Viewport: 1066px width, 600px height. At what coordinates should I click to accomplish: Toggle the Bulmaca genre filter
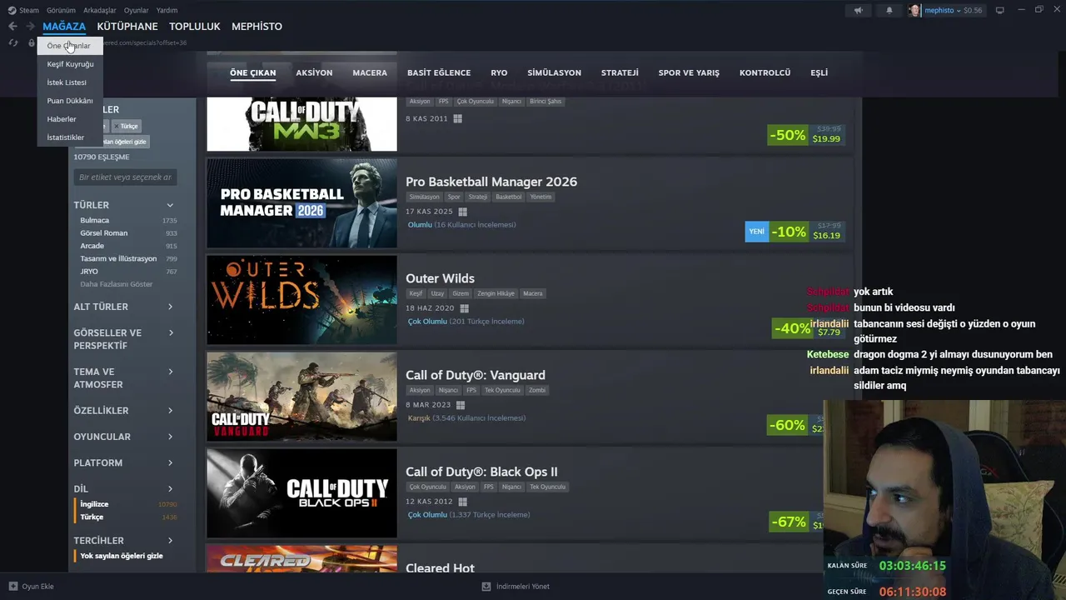point(128,220)
